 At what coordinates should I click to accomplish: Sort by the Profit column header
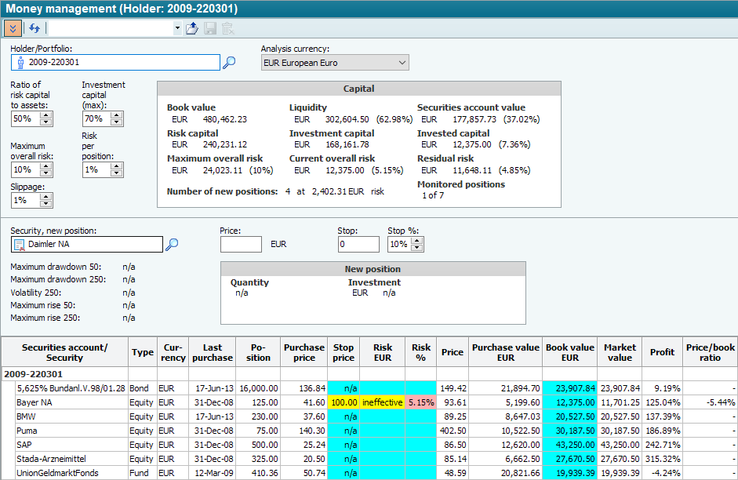(x=662, y=352)
